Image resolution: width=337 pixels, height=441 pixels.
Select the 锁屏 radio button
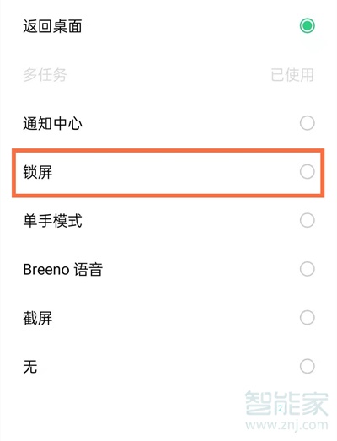(x=307, y=172)
